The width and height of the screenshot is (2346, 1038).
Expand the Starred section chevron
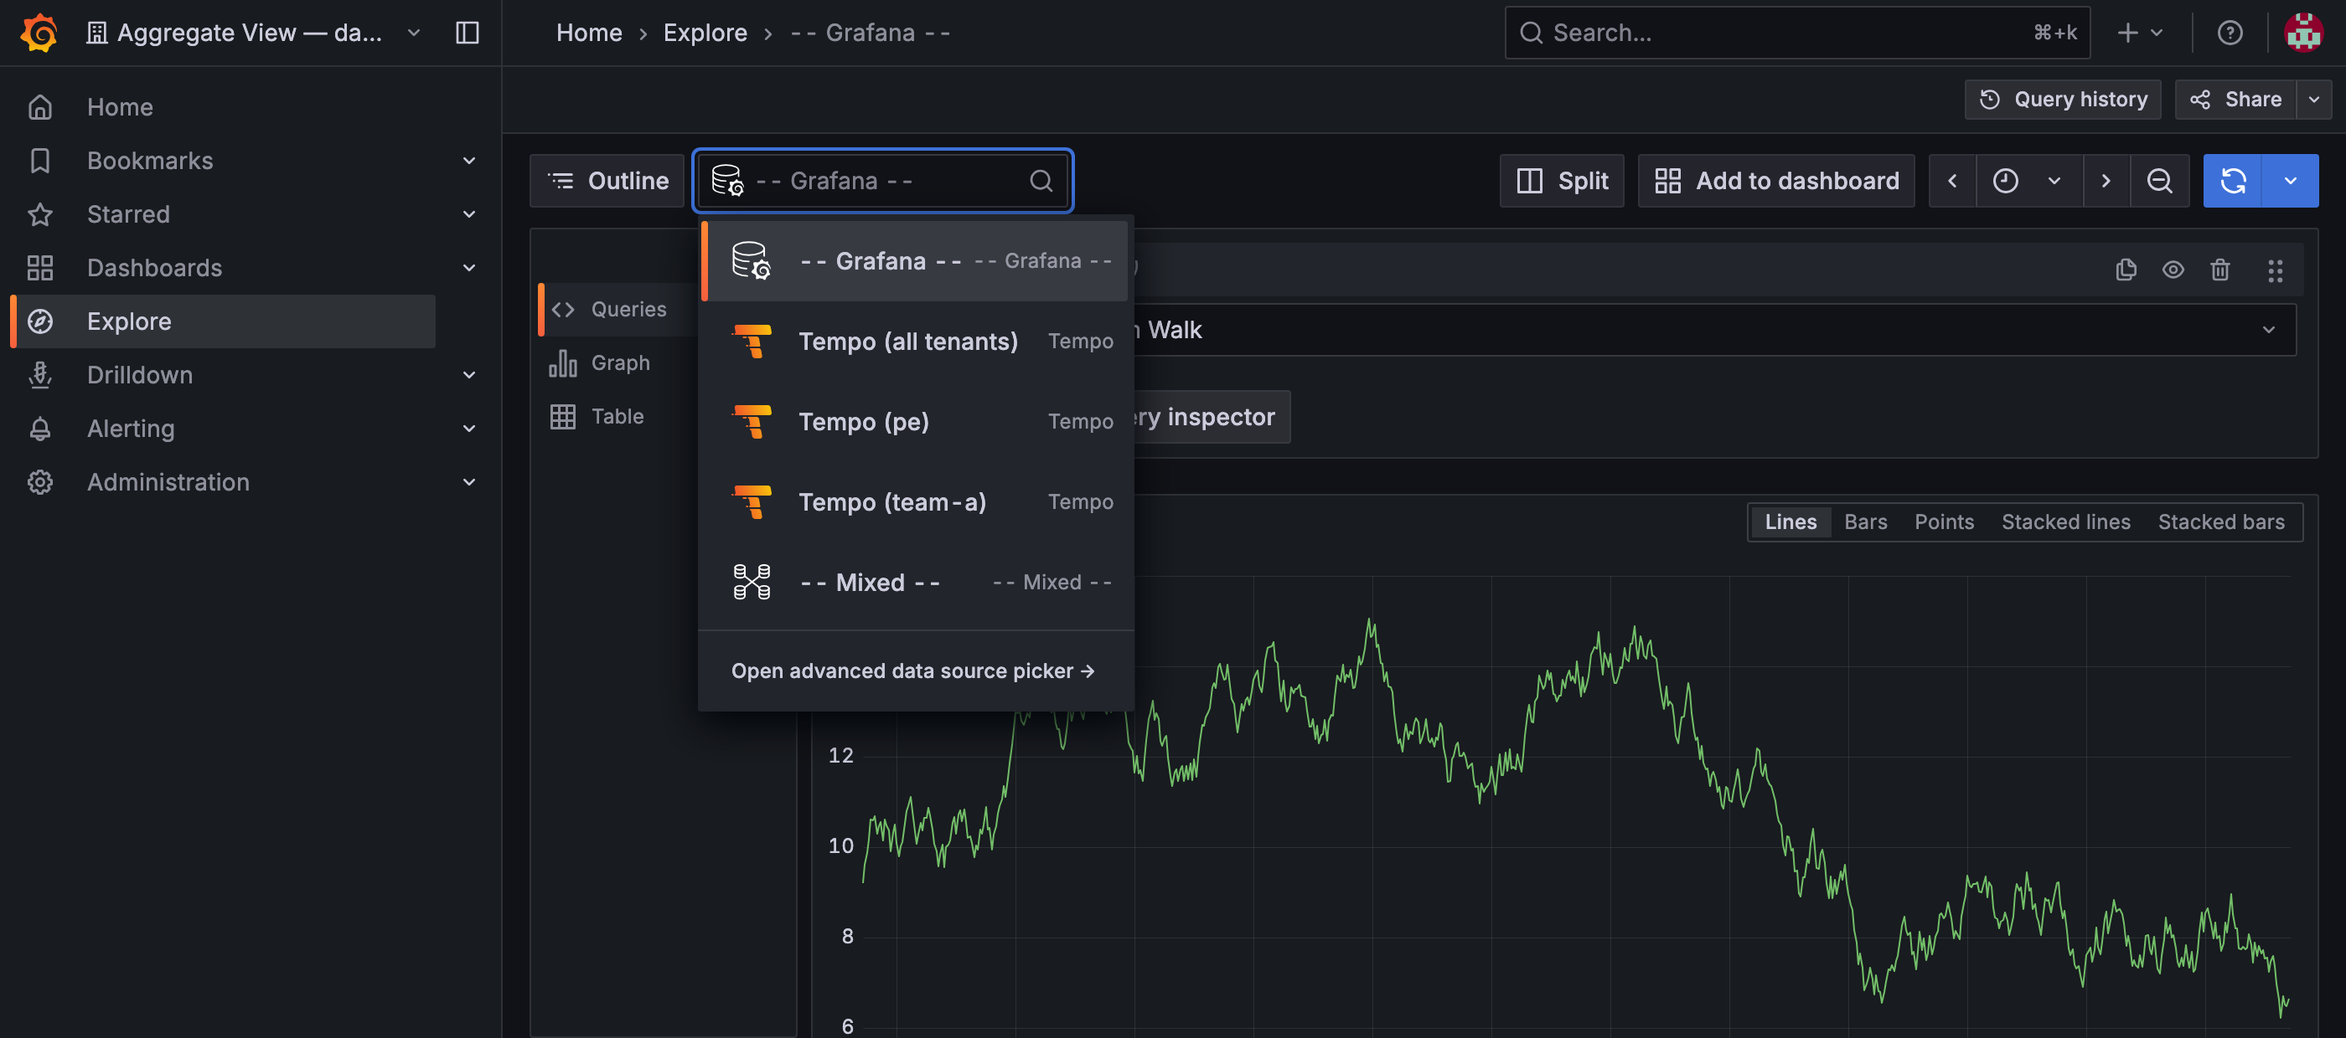tap(469, 214)
